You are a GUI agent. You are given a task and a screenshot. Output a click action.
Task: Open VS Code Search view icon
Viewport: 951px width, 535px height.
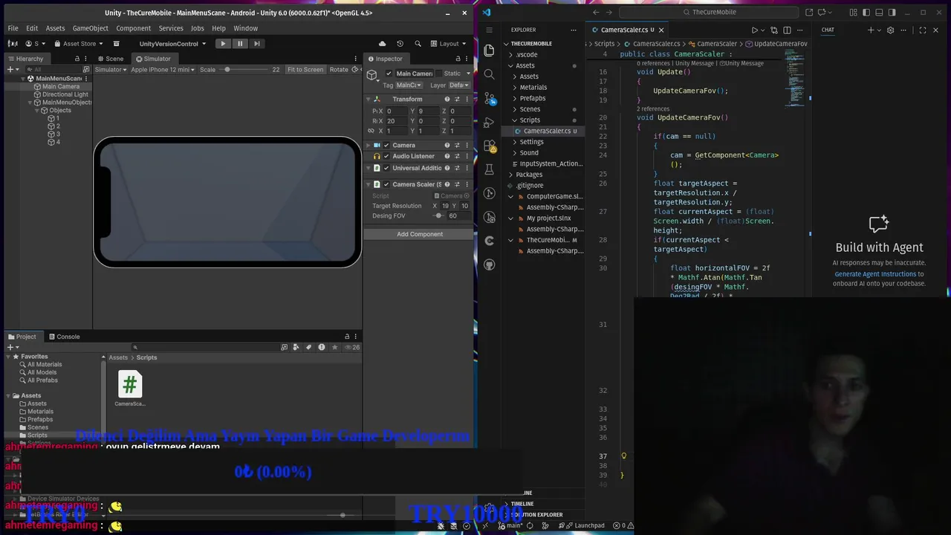tap(489, 74)
